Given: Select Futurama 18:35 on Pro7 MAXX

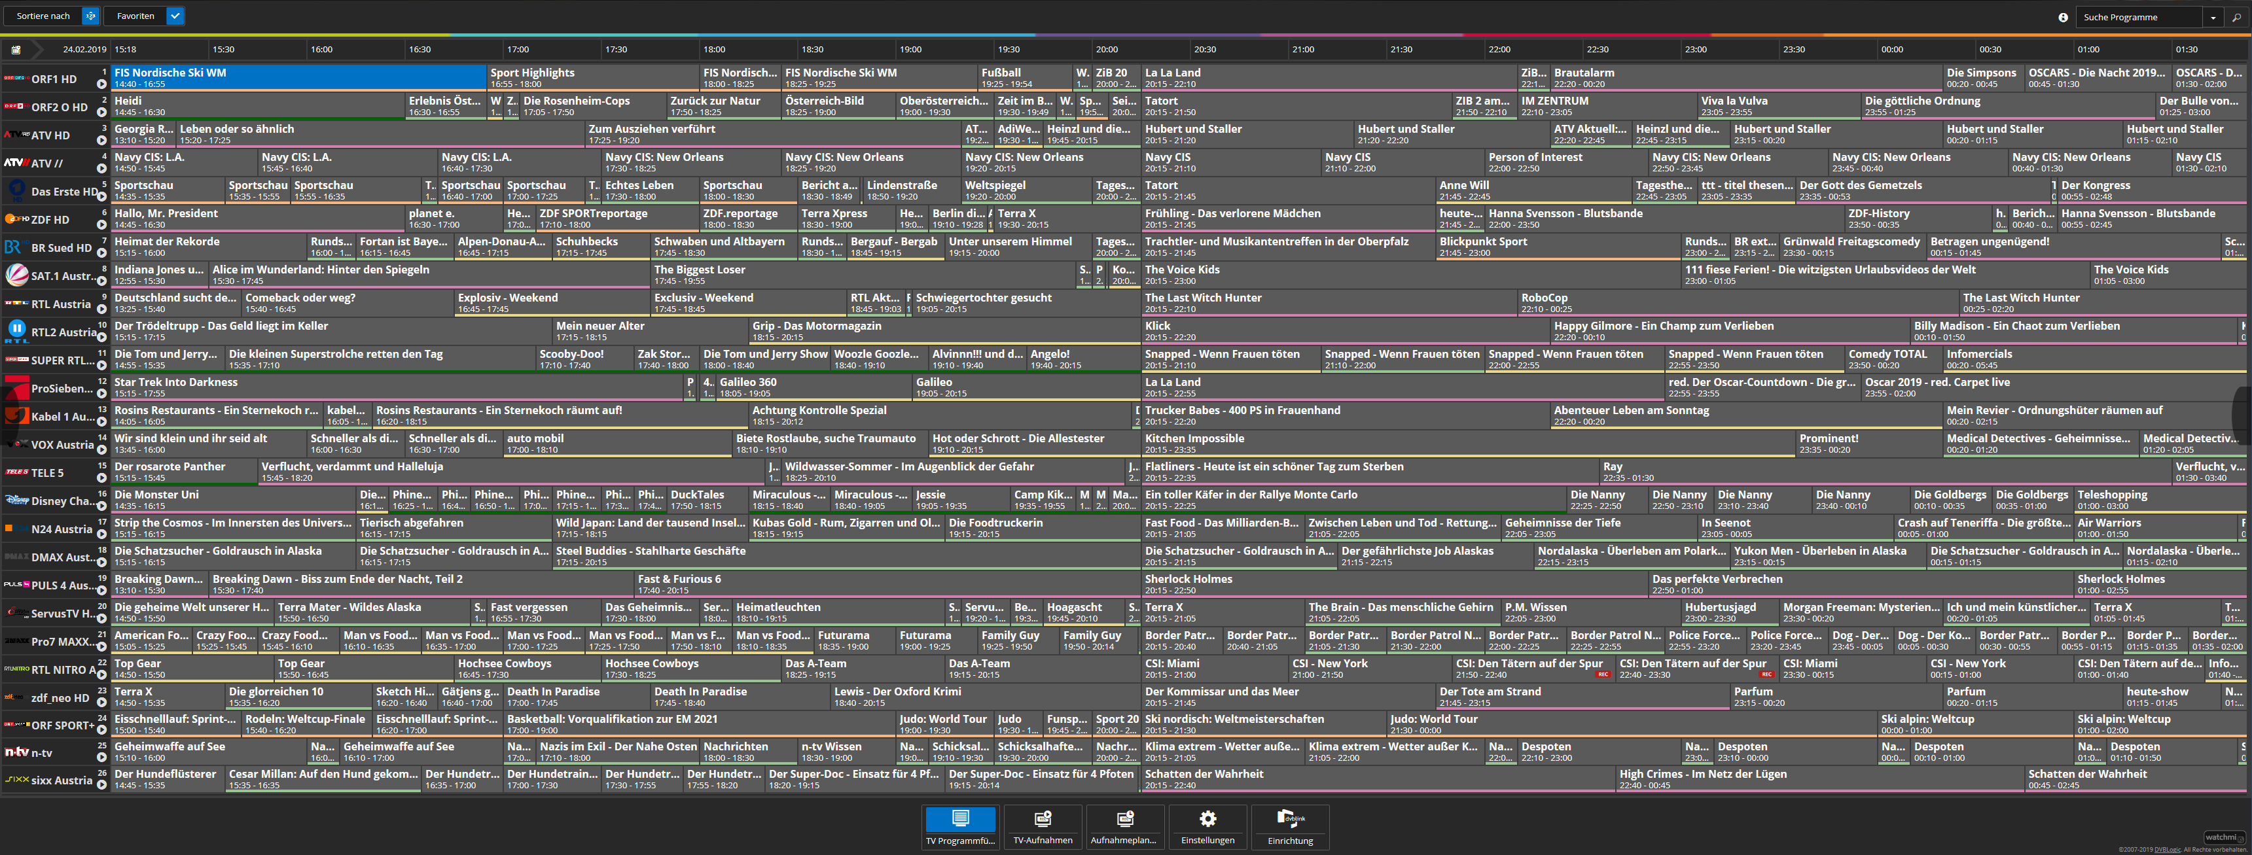Looking at the screenshot, I should tap(855, 641).
